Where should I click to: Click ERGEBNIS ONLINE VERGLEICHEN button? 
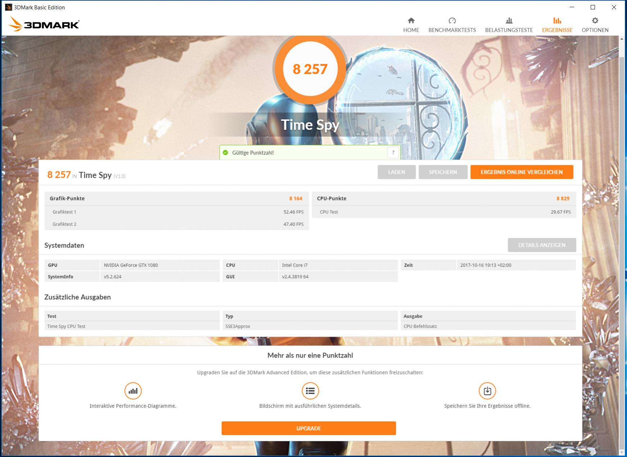pos(522,172)
